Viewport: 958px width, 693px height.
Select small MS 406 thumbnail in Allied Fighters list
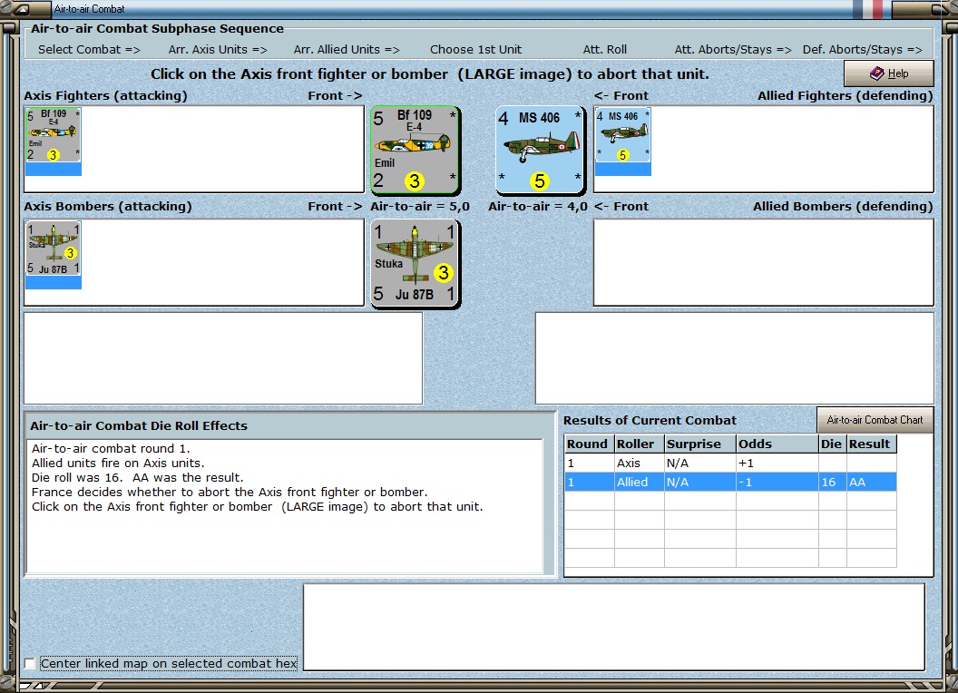623,142
